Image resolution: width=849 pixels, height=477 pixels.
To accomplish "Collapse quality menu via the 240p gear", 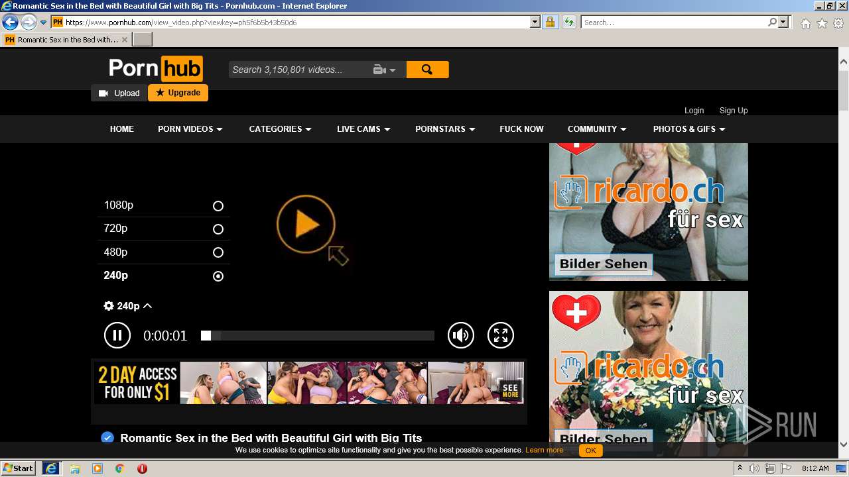I will click(x=128, y=306).
